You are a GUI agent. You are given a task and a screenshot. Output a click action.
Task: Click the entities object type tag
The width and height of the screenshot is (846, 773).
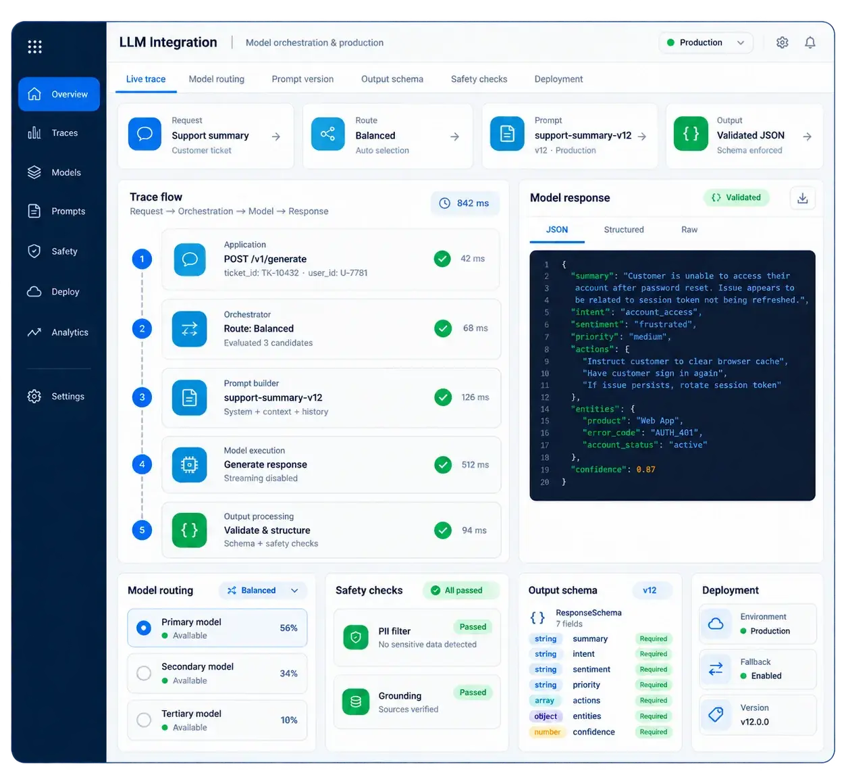pyautogui.click(x=546, y=717)
